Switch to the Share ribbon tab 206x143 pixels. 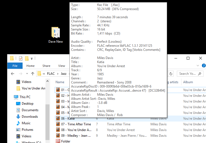coord(46,66)
